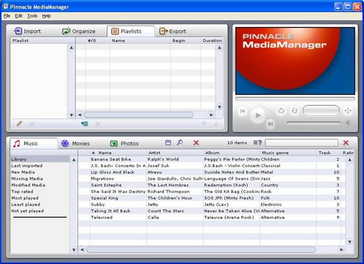Select the Music tab
This screenshot has height=264, width=364.
point(34,143)
